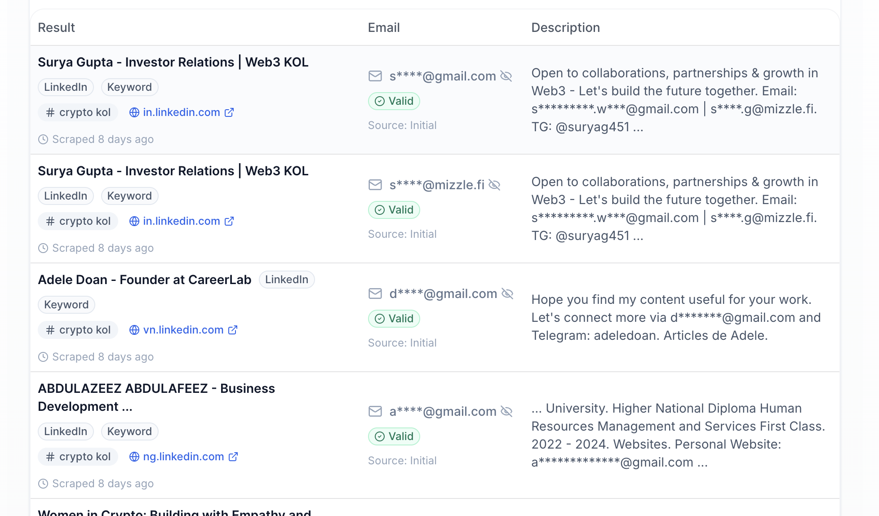This screenshot has width=879, height=516.
Task: Click the globe icon next to in.linkedin.com
Action: point(133,112)
